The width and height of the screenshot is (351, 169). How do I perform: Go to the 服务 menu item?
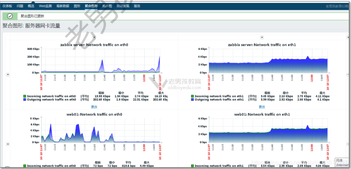point(137,6)
